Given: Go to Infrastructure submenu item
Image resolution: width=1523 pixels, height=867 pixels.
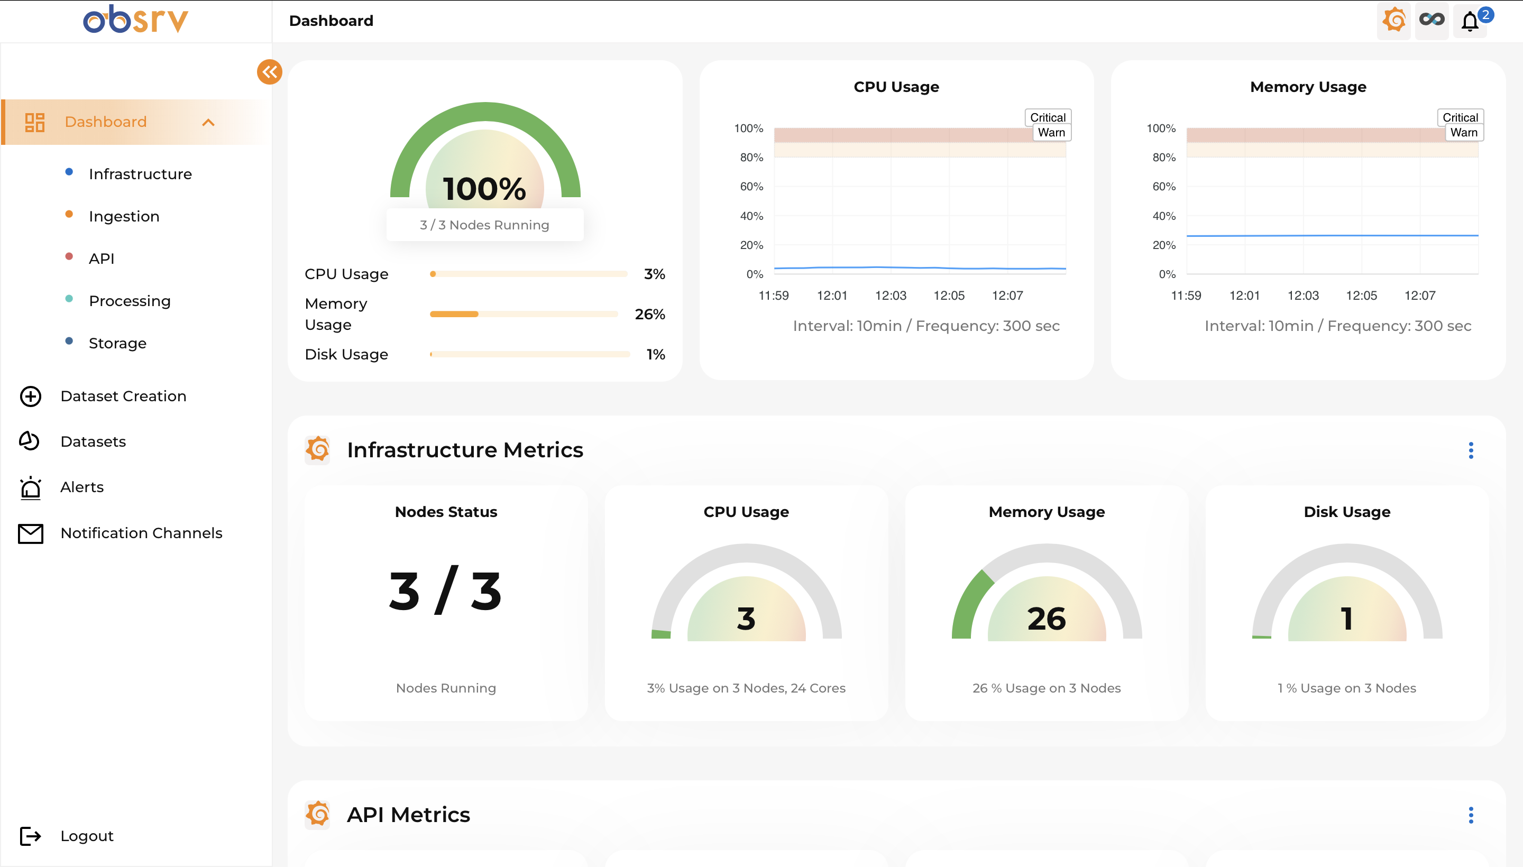Looking at the screenshot, I should [140, 174].
